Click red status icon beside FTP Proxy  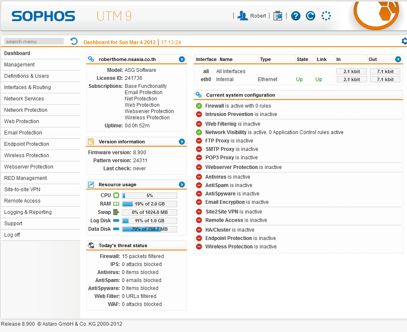(199, 140)
